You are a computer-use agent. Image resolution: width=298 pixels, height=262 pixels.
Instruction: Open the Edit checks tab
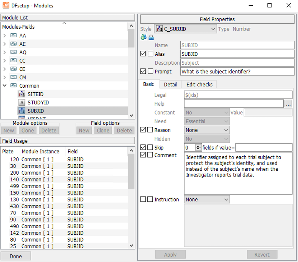[x=199, y=84]
